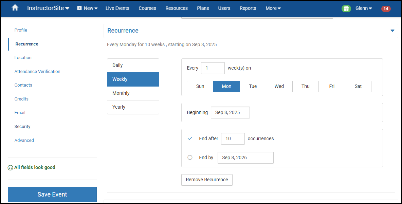Open the Users menu item
402x204 pixels.
pyautogui.click(x=224, y=8)
